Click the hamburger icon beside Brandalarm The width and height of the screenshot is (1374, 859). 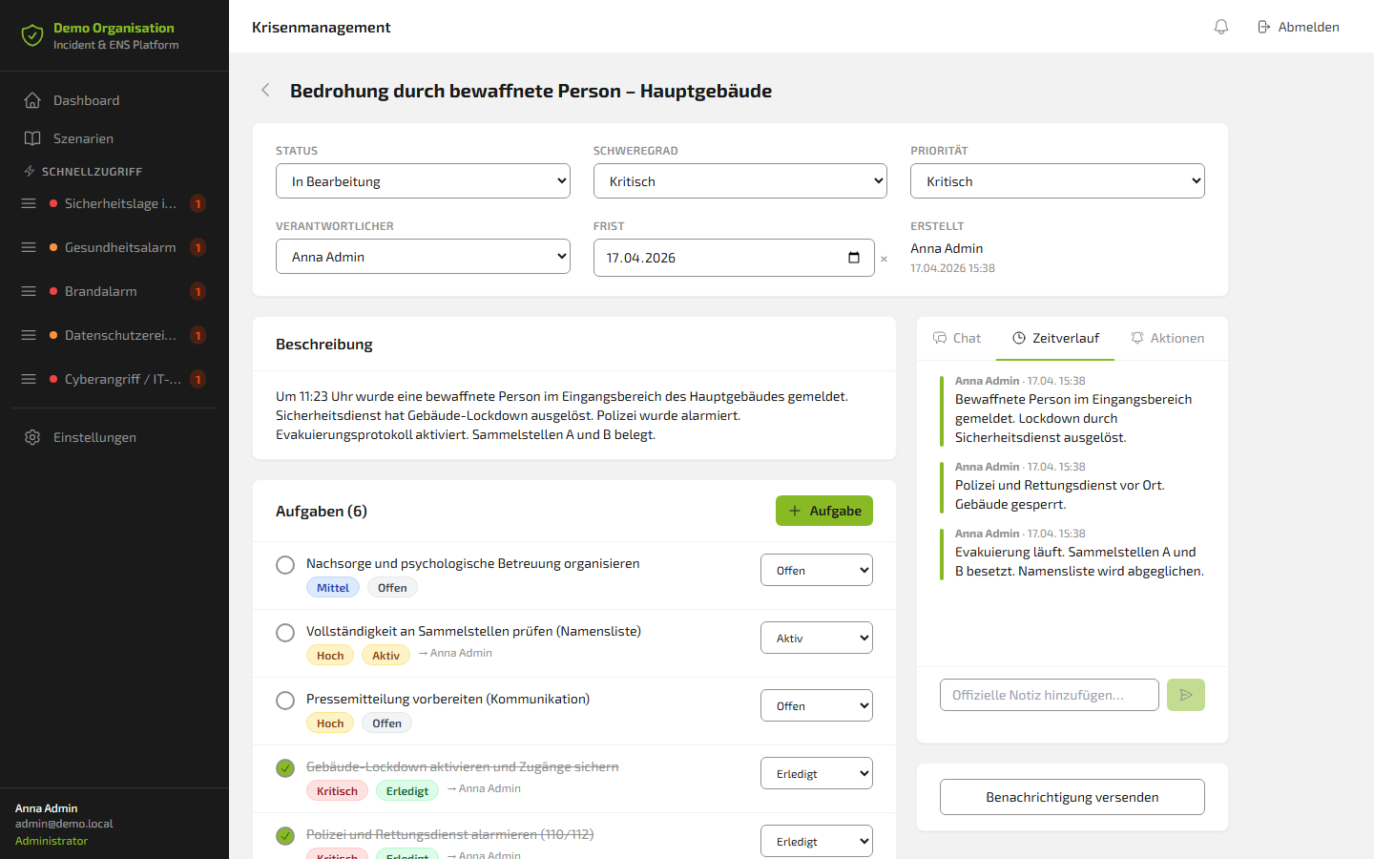pyautogui.click(x=29, y=291)
